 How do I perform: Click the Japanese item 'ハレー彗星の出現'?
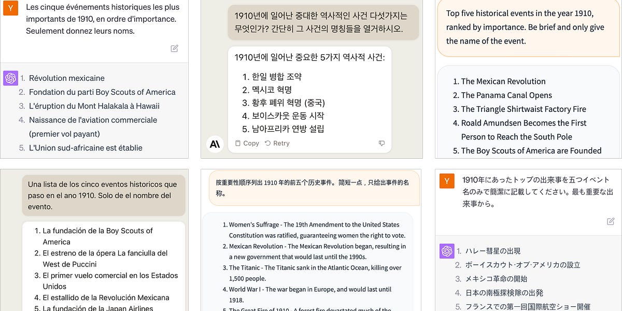point(492,251)
